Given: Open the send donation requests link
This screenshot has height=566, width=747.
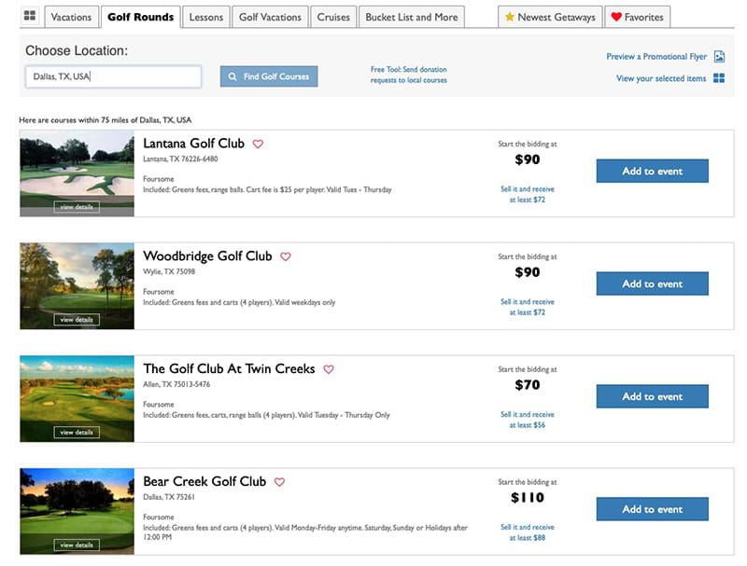Looking at the screenshot, I should coord(408,75).
